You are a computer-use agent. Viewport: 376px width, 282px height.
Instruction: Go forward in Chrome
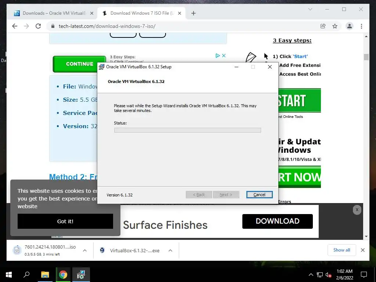[x=26, y=26]
